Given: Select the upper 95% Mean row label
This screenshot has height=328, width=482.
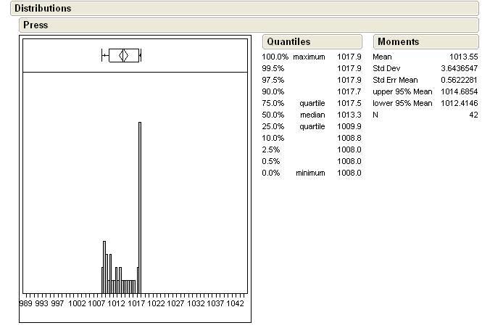Looking at the screenshot, I should tap(402, 91).
